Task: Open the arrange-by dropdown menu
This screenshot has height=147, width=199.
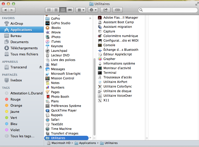Action: (81, 10)
